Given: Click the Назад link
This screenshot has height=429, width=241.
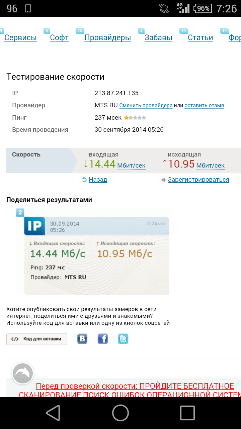Looking at the screenshot, I should pyautogui.click(x=98, y=180).
